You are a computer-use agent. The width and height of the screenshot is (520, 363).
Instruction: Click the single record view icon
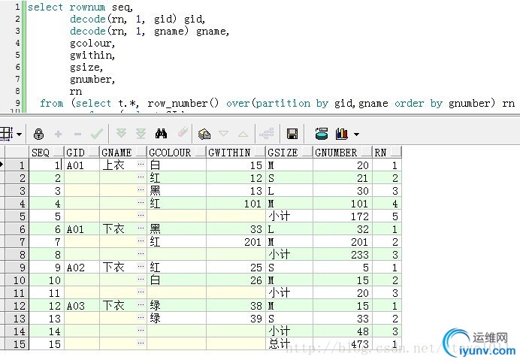[204, 134]
